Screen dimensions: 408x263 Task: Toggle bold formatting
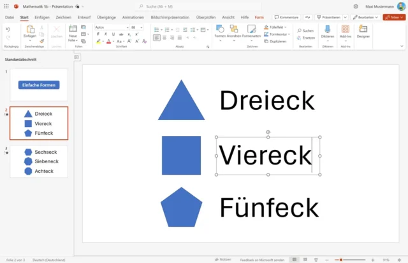click(x=98, y=34)
